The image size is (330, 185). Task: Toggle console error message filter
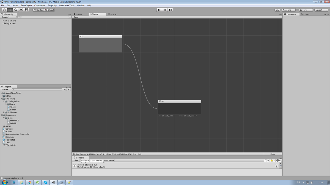pyautogui.click(x=279, y=160)
